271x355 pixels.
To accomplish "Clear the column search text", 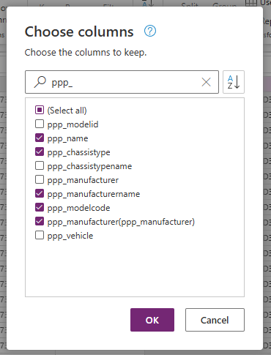I will 207,82.
